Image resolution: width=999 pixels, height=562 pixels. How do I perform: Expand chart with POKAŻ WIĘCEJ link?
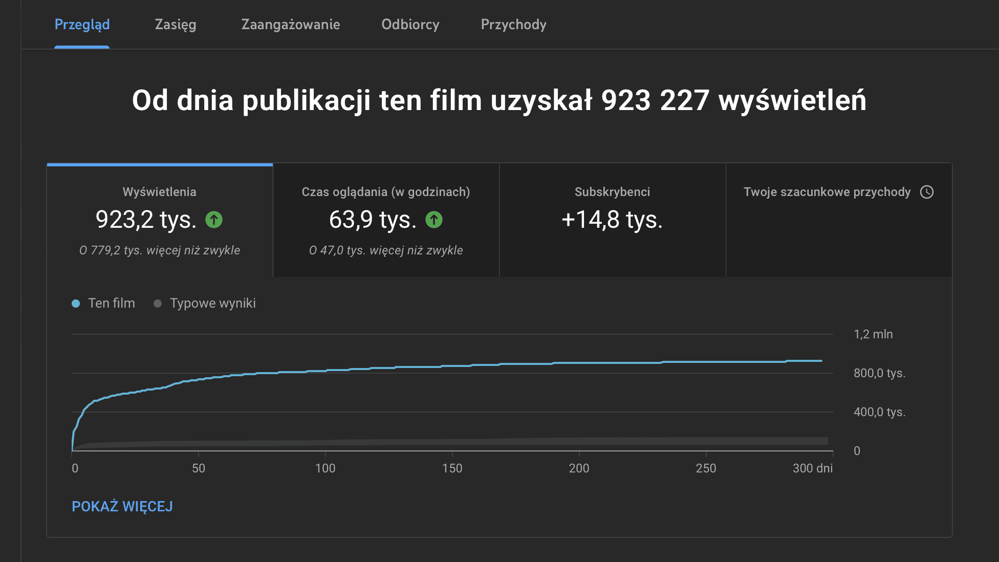(x=122, y=506)
